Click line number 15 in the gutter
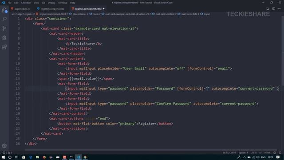The image size is (284, 160). [18, 88]
